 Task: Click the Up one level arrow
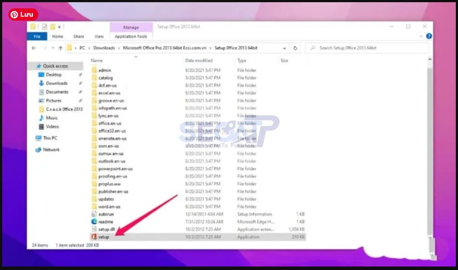click(61, 48)
